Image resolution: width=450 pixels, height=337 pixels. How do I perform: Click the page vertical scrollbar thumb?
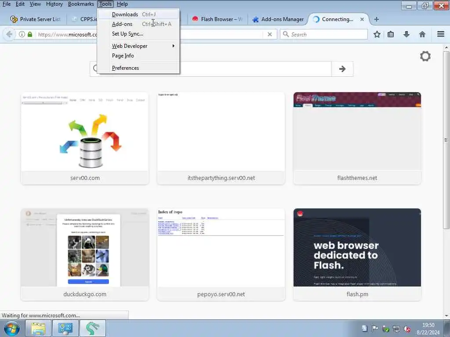pyautogui.click(x=446, y=140)
